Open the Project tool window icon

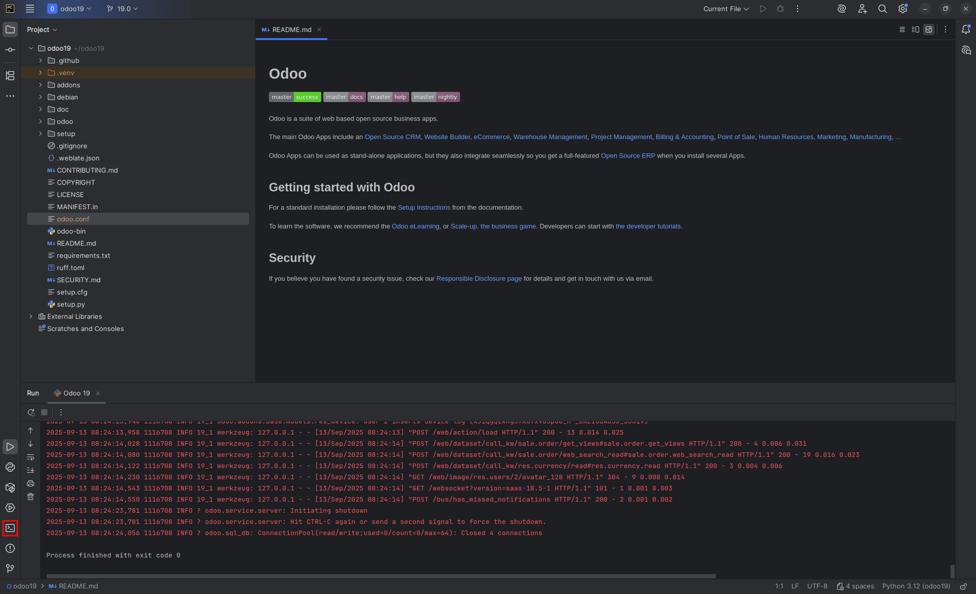pyautogui.click(x=10, y=29)
